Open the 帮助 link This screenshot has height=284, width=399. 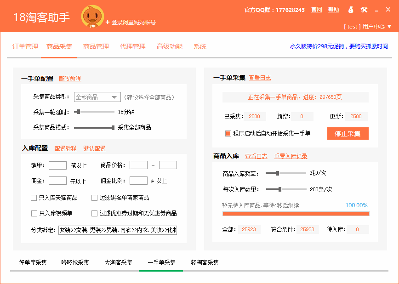(334, 10)
